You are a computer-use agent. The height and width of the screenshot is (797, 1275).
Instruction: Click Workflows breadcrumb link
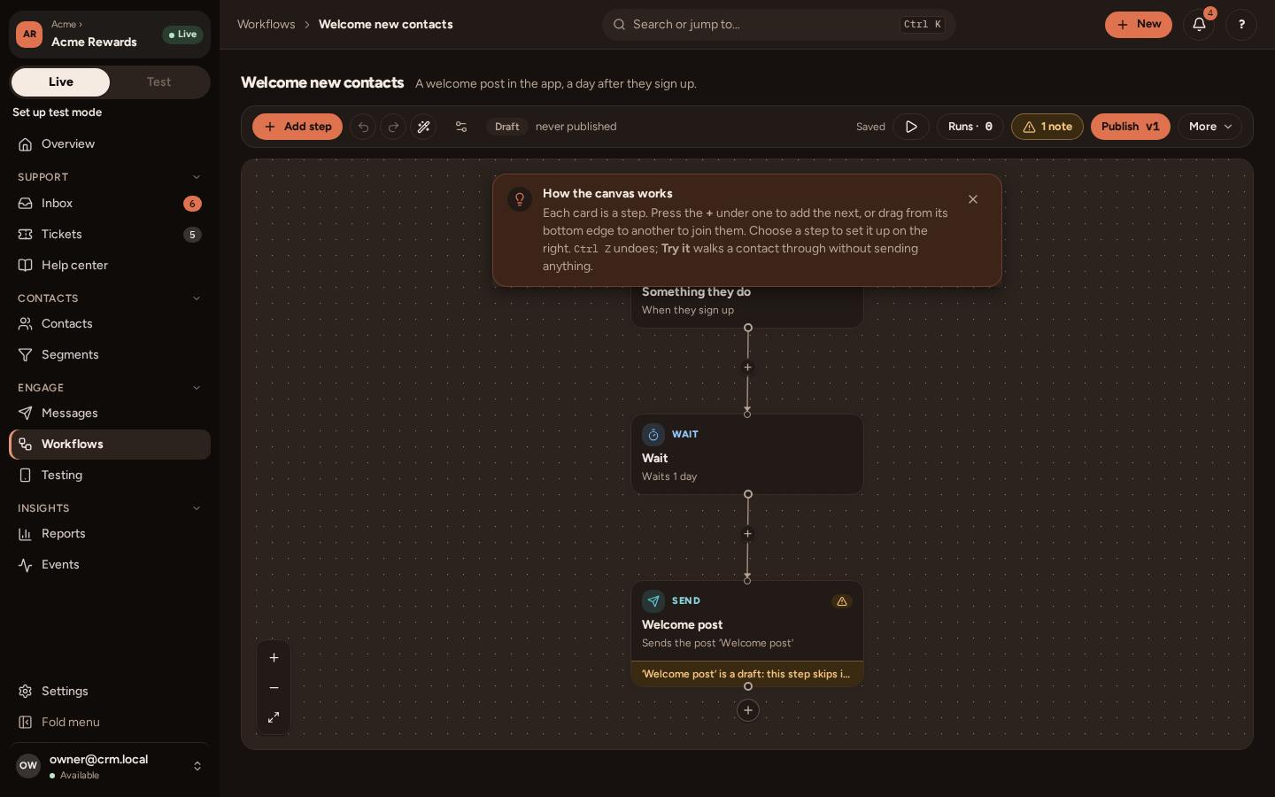coord(267,25)
